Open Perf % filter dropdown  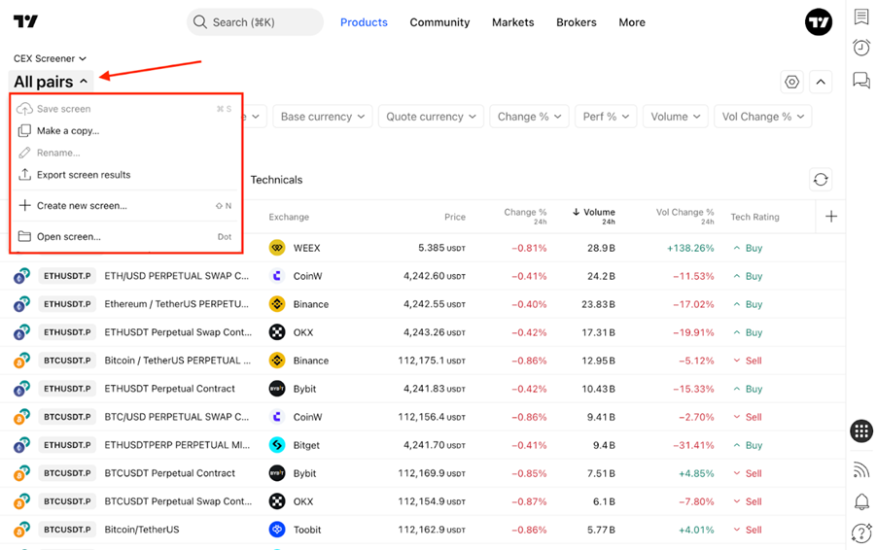coord(606,117)
